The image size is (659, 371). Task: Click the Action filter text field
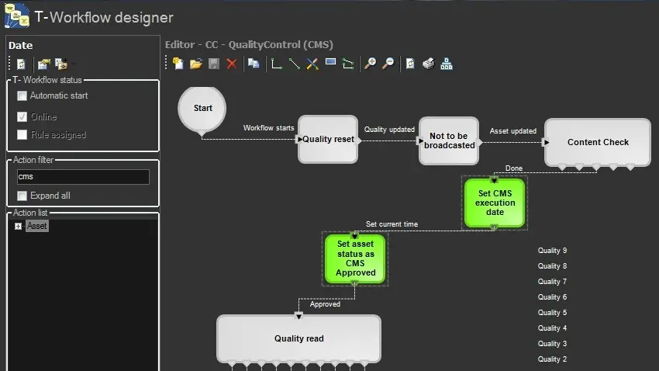[82, 177]
